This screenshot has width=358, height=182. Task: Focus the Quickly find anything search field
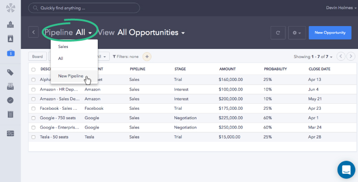tap(84, 8)
